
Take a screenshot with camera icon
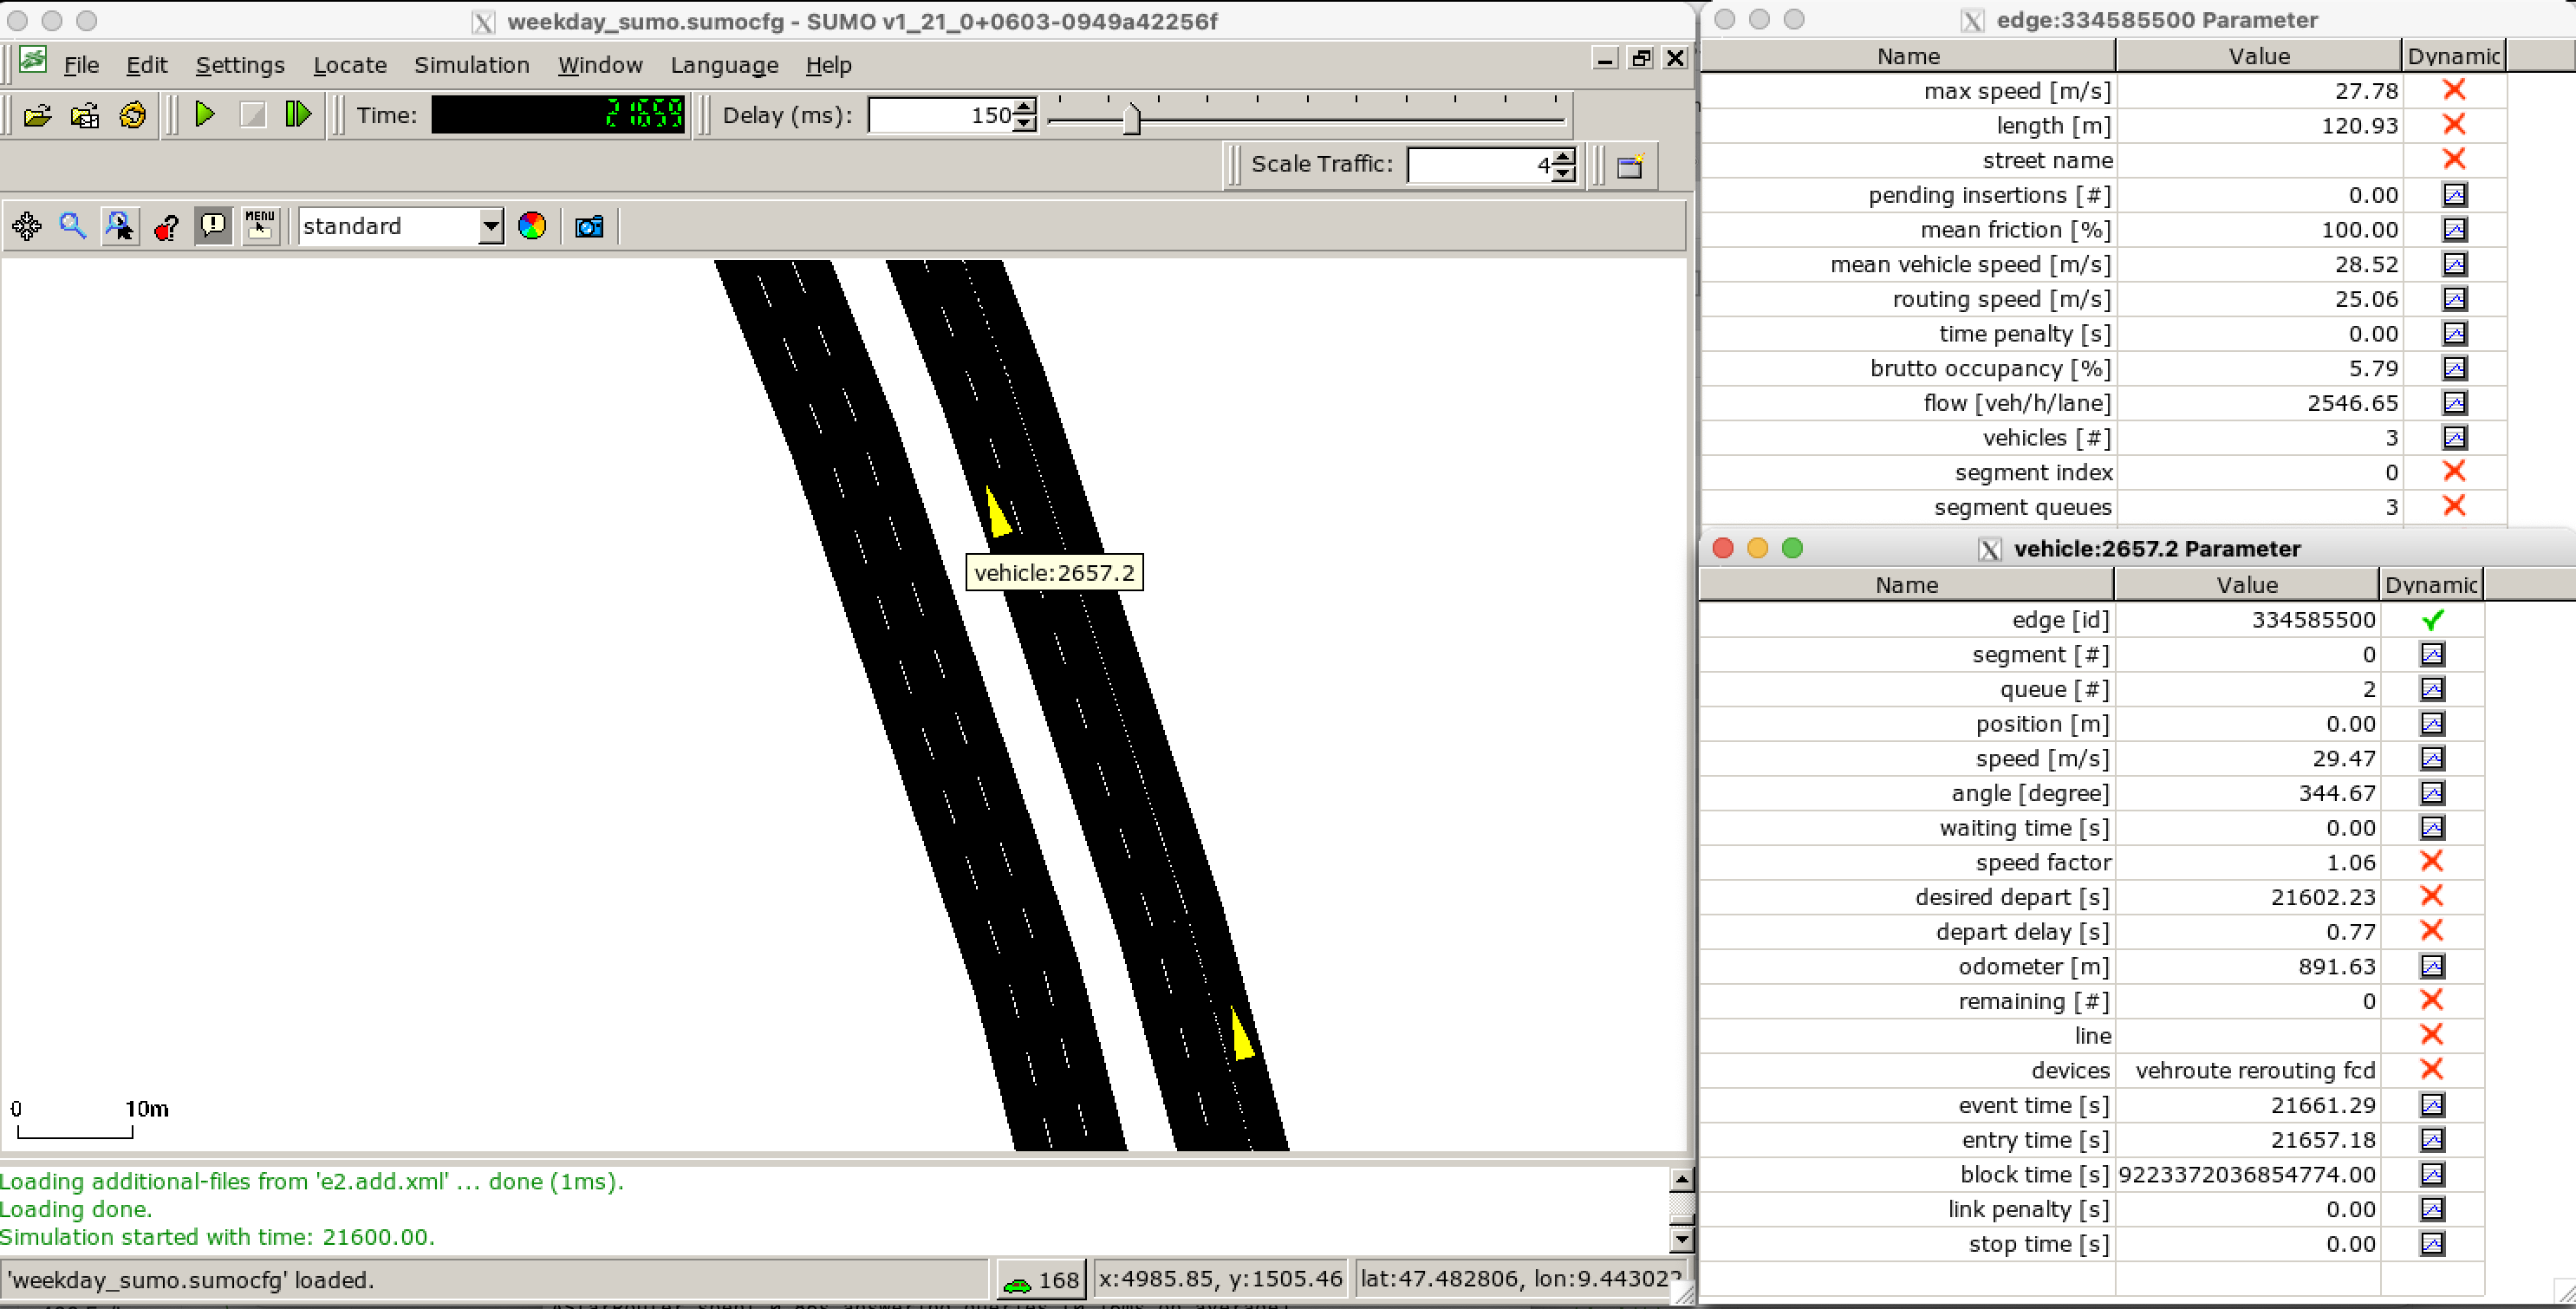point(589,227)
